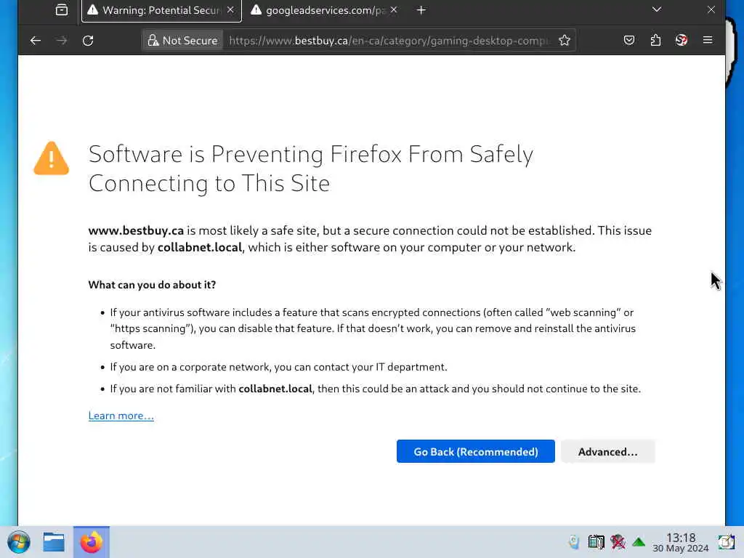Click the red extension icon in toolbar

point(682,41)
